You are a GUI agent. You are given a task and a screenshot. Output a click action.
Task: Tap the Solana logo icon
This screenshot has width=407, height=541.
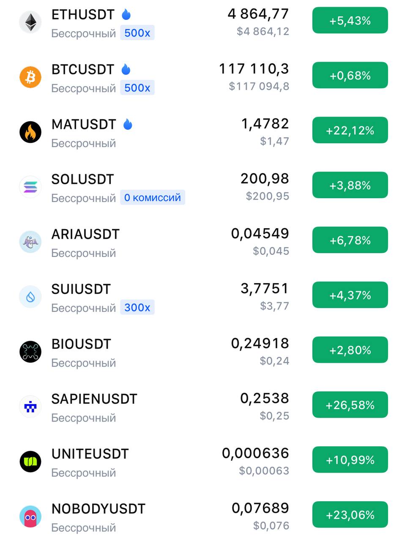(x=30, y=187)
